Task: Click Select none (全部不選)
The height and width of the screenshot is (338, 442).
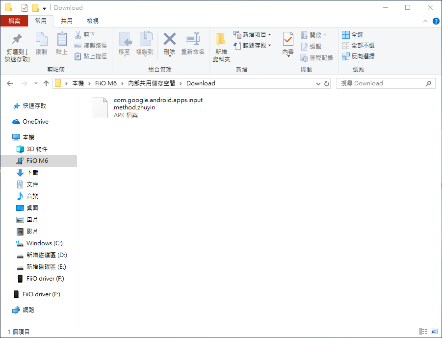Action: (x=358, y=46)
